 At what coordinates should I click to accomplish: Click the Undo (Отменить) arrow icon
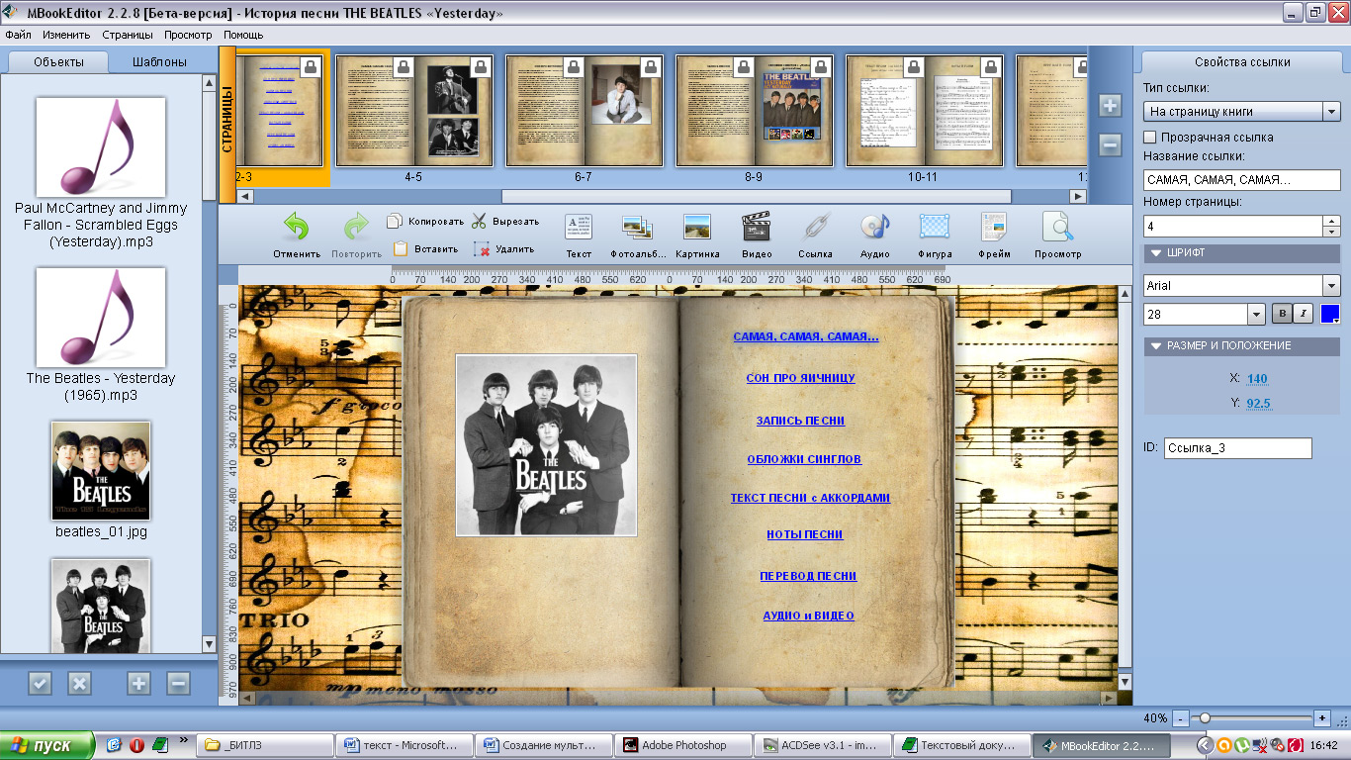(x=297, y=228)
